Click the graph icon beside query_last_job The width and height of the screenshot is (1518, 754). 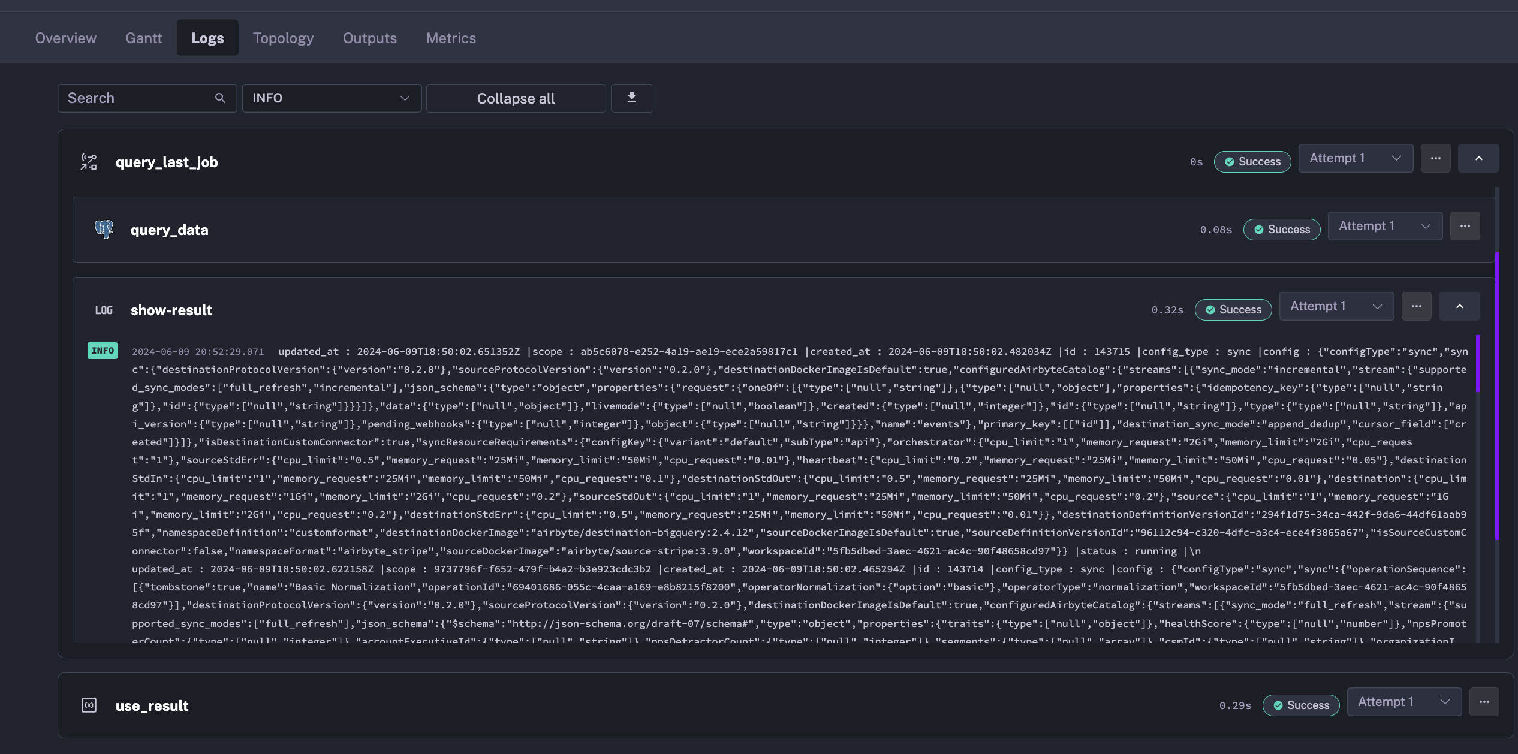point(89,161)
